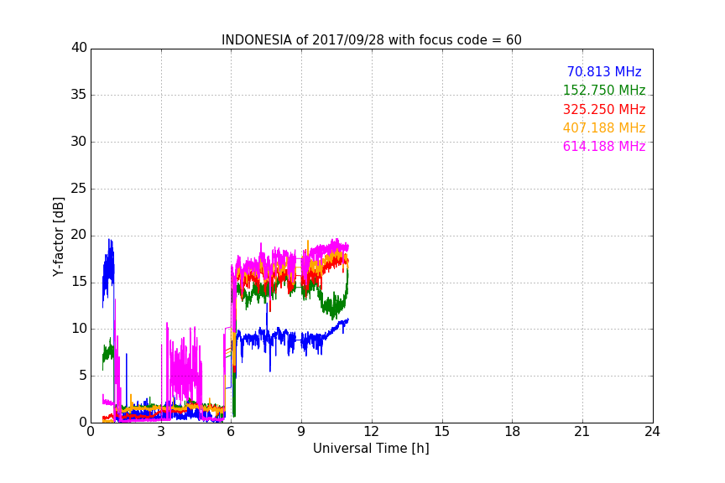725x483 pixels.
Task: Click the y-axis tick label 40
Action: click(79, 48)
